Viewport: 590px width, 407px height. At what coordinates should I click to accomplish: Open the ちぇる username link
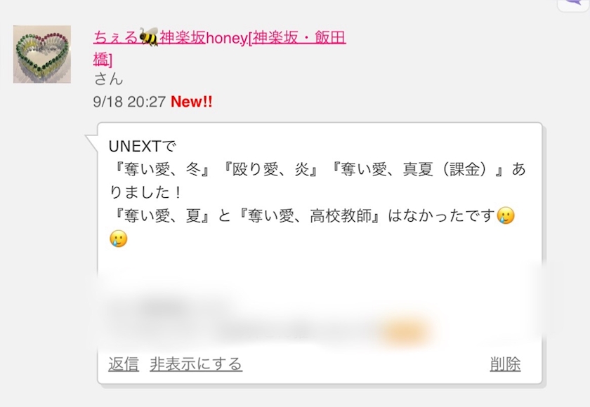click(116, 38)
